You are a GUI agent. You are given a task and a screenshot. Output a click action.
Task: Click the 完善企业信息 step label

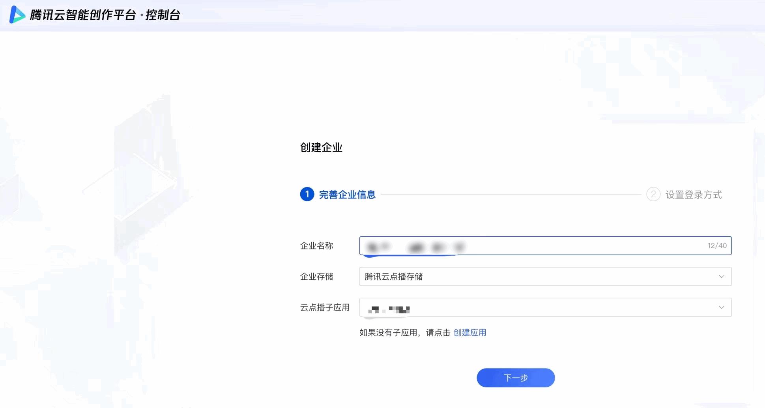click(x=347, y=195)
